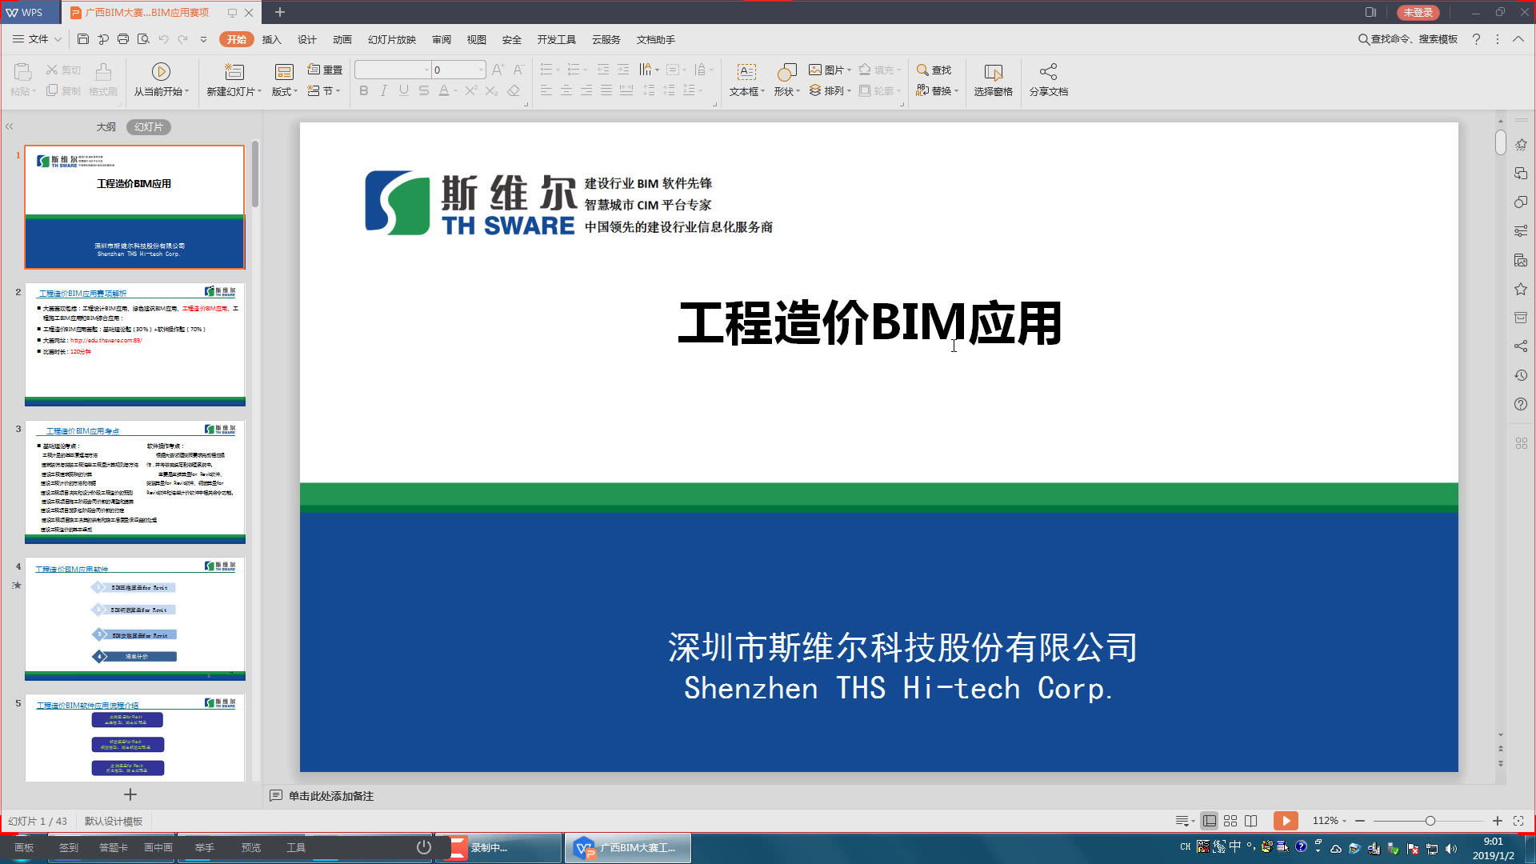
Task: Select slide 2 thumbnail 工程造价BIM应用赛项解析
Action: point(135,344)
